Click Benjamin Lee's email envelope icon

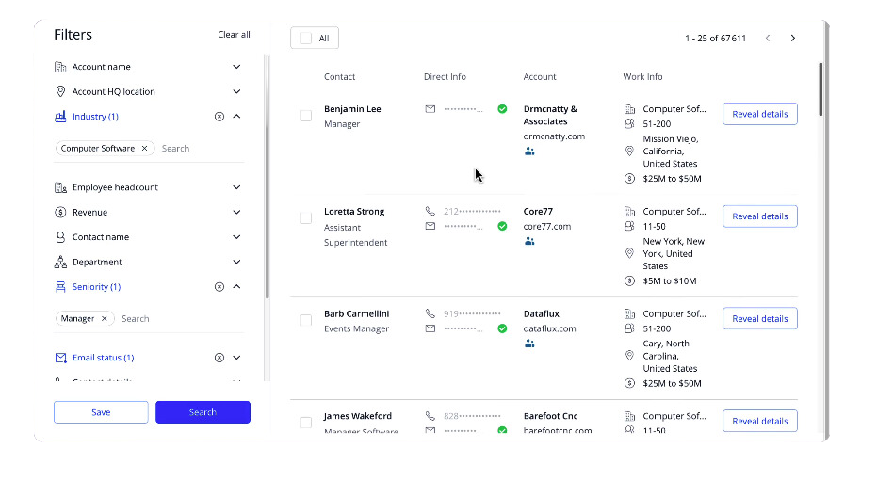click(x=430, y=109)
